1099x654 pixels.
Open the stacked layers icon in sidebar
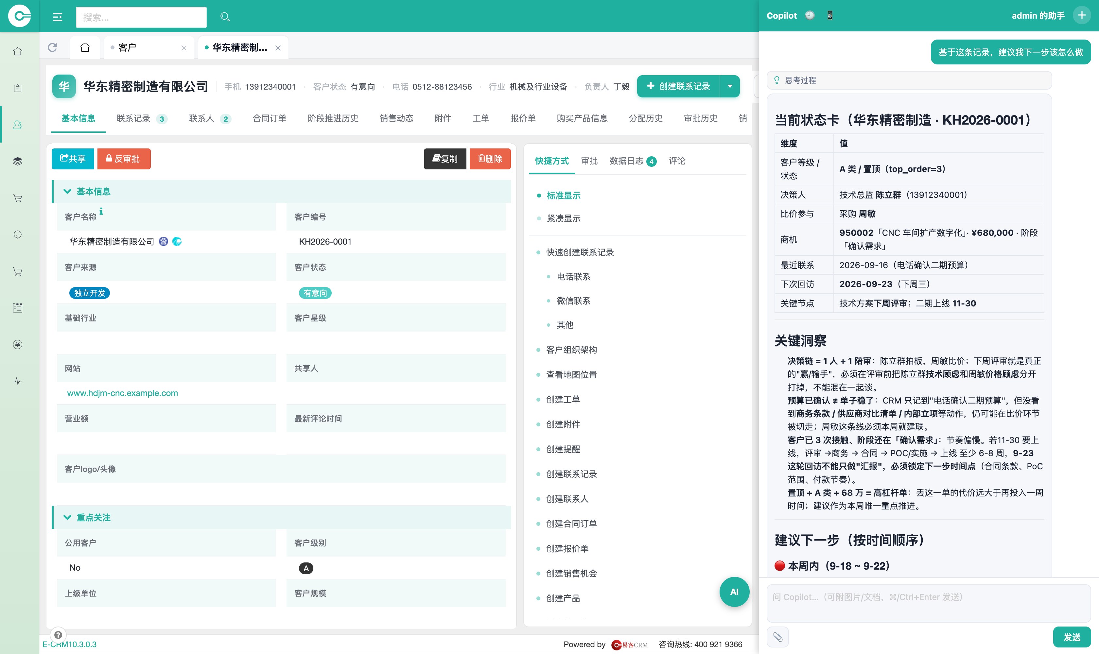pos(18,161)
